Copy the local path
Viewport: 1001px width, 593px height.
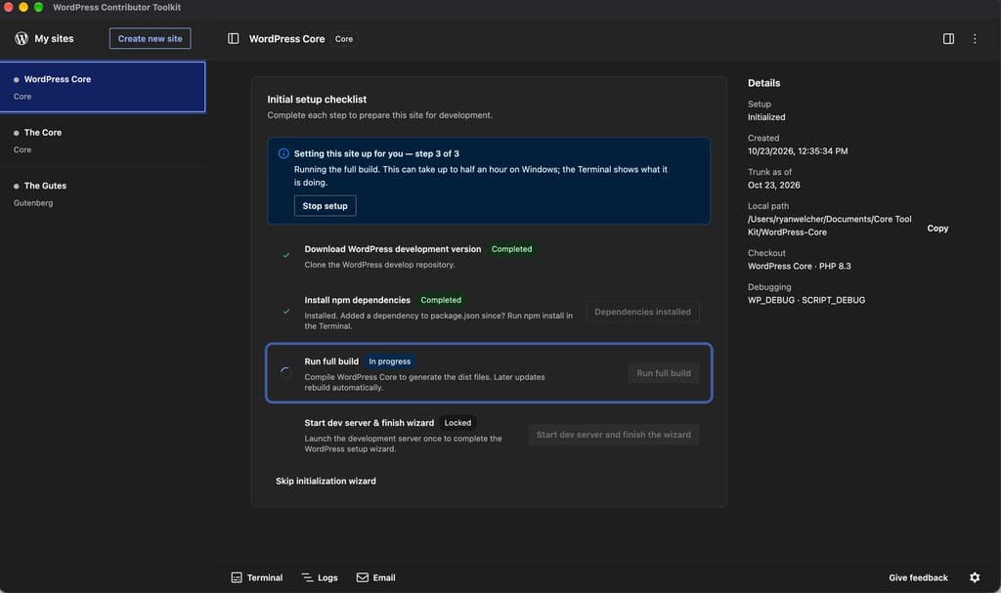937,228
